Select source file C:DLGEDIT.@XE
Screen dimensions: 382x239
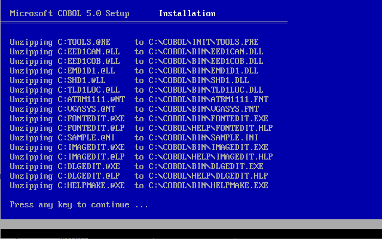click(88, 167)
